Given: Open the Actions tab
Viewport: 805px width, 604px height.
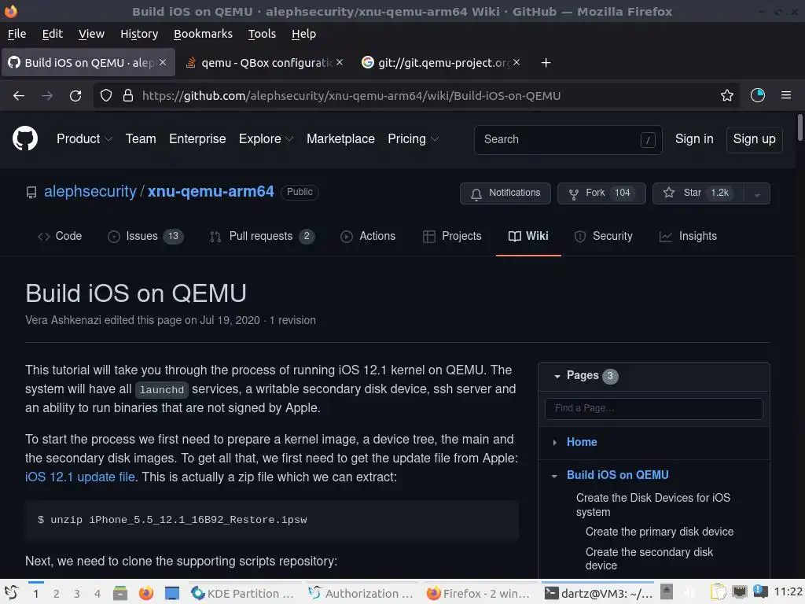Looking at the screenshot, I should click(x=368, y=236).
